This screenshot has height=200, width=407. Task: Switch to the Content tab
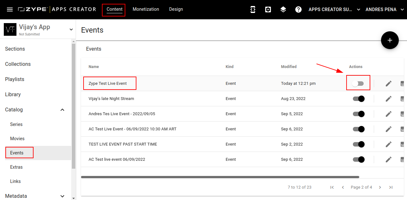115,9
